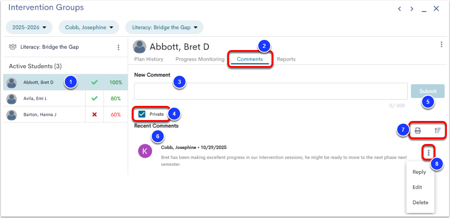The image size is (450, 218).
Task: Click the 60% value for Barton
Action: pyautogui.click(x=116, y=115)
